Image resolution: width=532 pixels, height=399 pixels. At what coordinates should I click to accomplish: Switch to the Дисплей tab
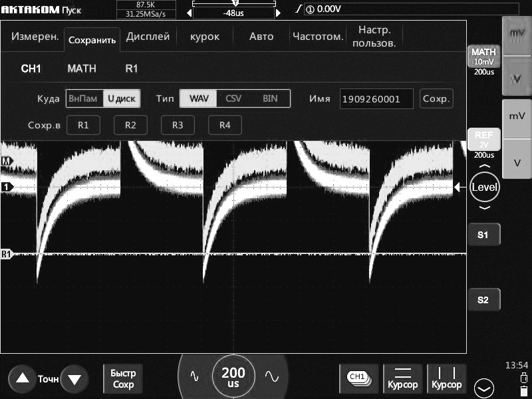[148, 37]
